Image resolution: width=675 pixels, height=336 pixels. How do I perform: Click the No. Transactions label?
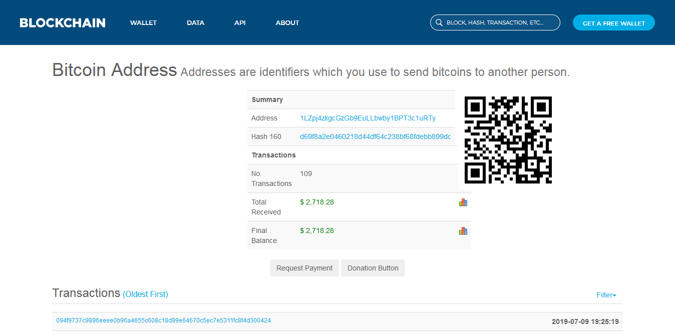click(271, 178)
